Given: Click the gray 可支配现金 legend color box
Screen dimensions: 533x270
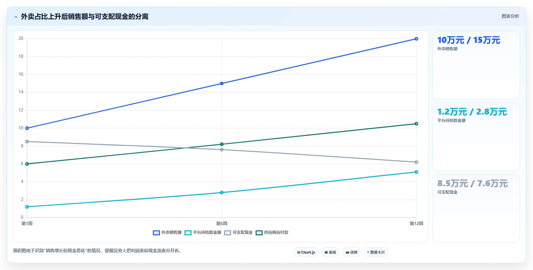Looking at the screenshot, I should [x=228, y=233].
